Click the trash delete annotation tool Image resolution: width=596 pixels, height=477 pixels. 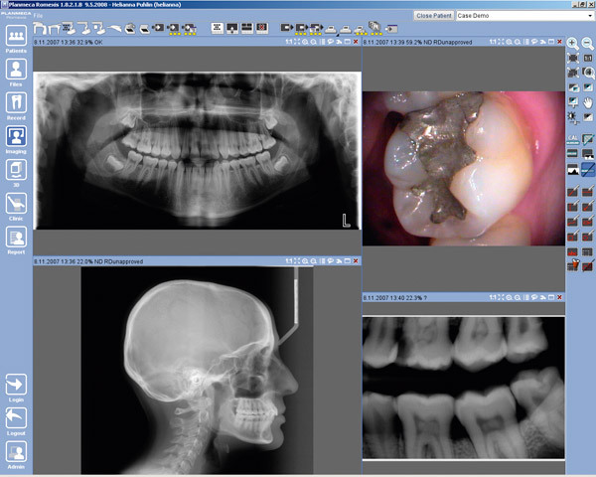[573, 264]
